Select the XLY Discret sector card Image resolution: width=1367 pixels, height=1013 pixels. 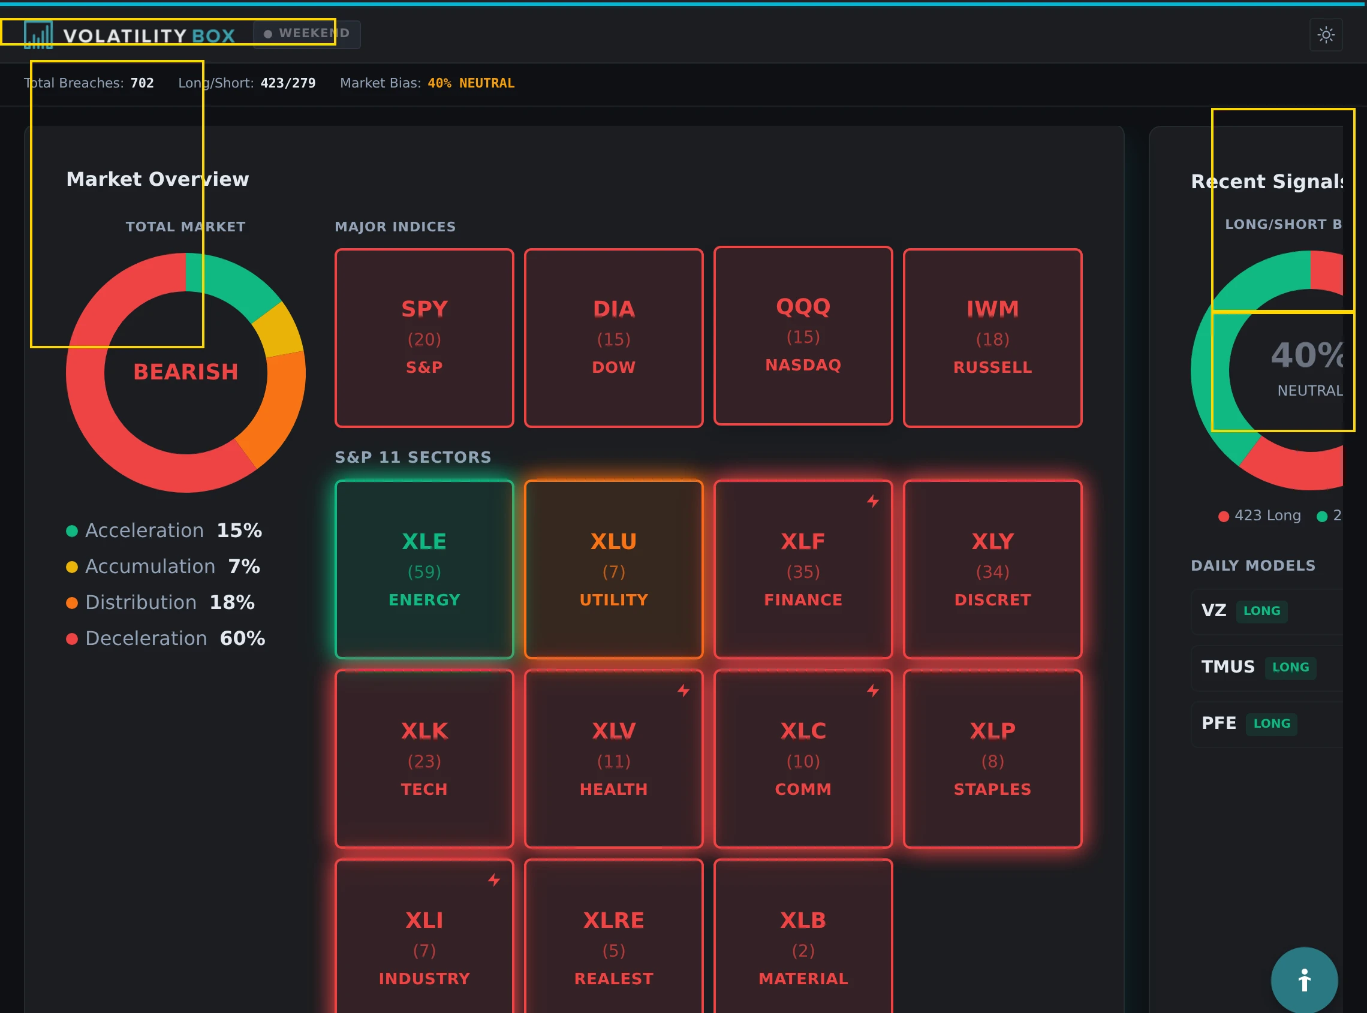pyautogui.click(x=993, y=569)
